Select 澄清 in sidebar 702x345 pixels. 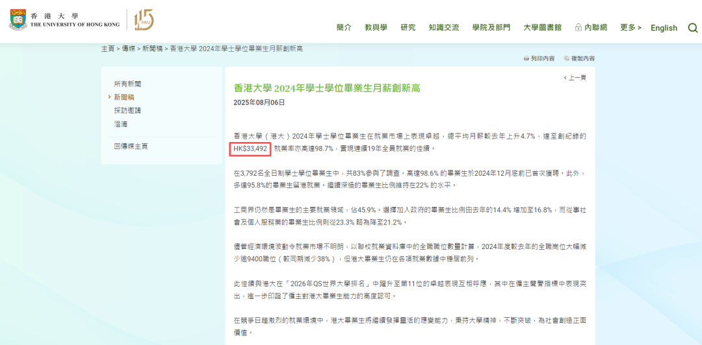click(x=121, y=124)
